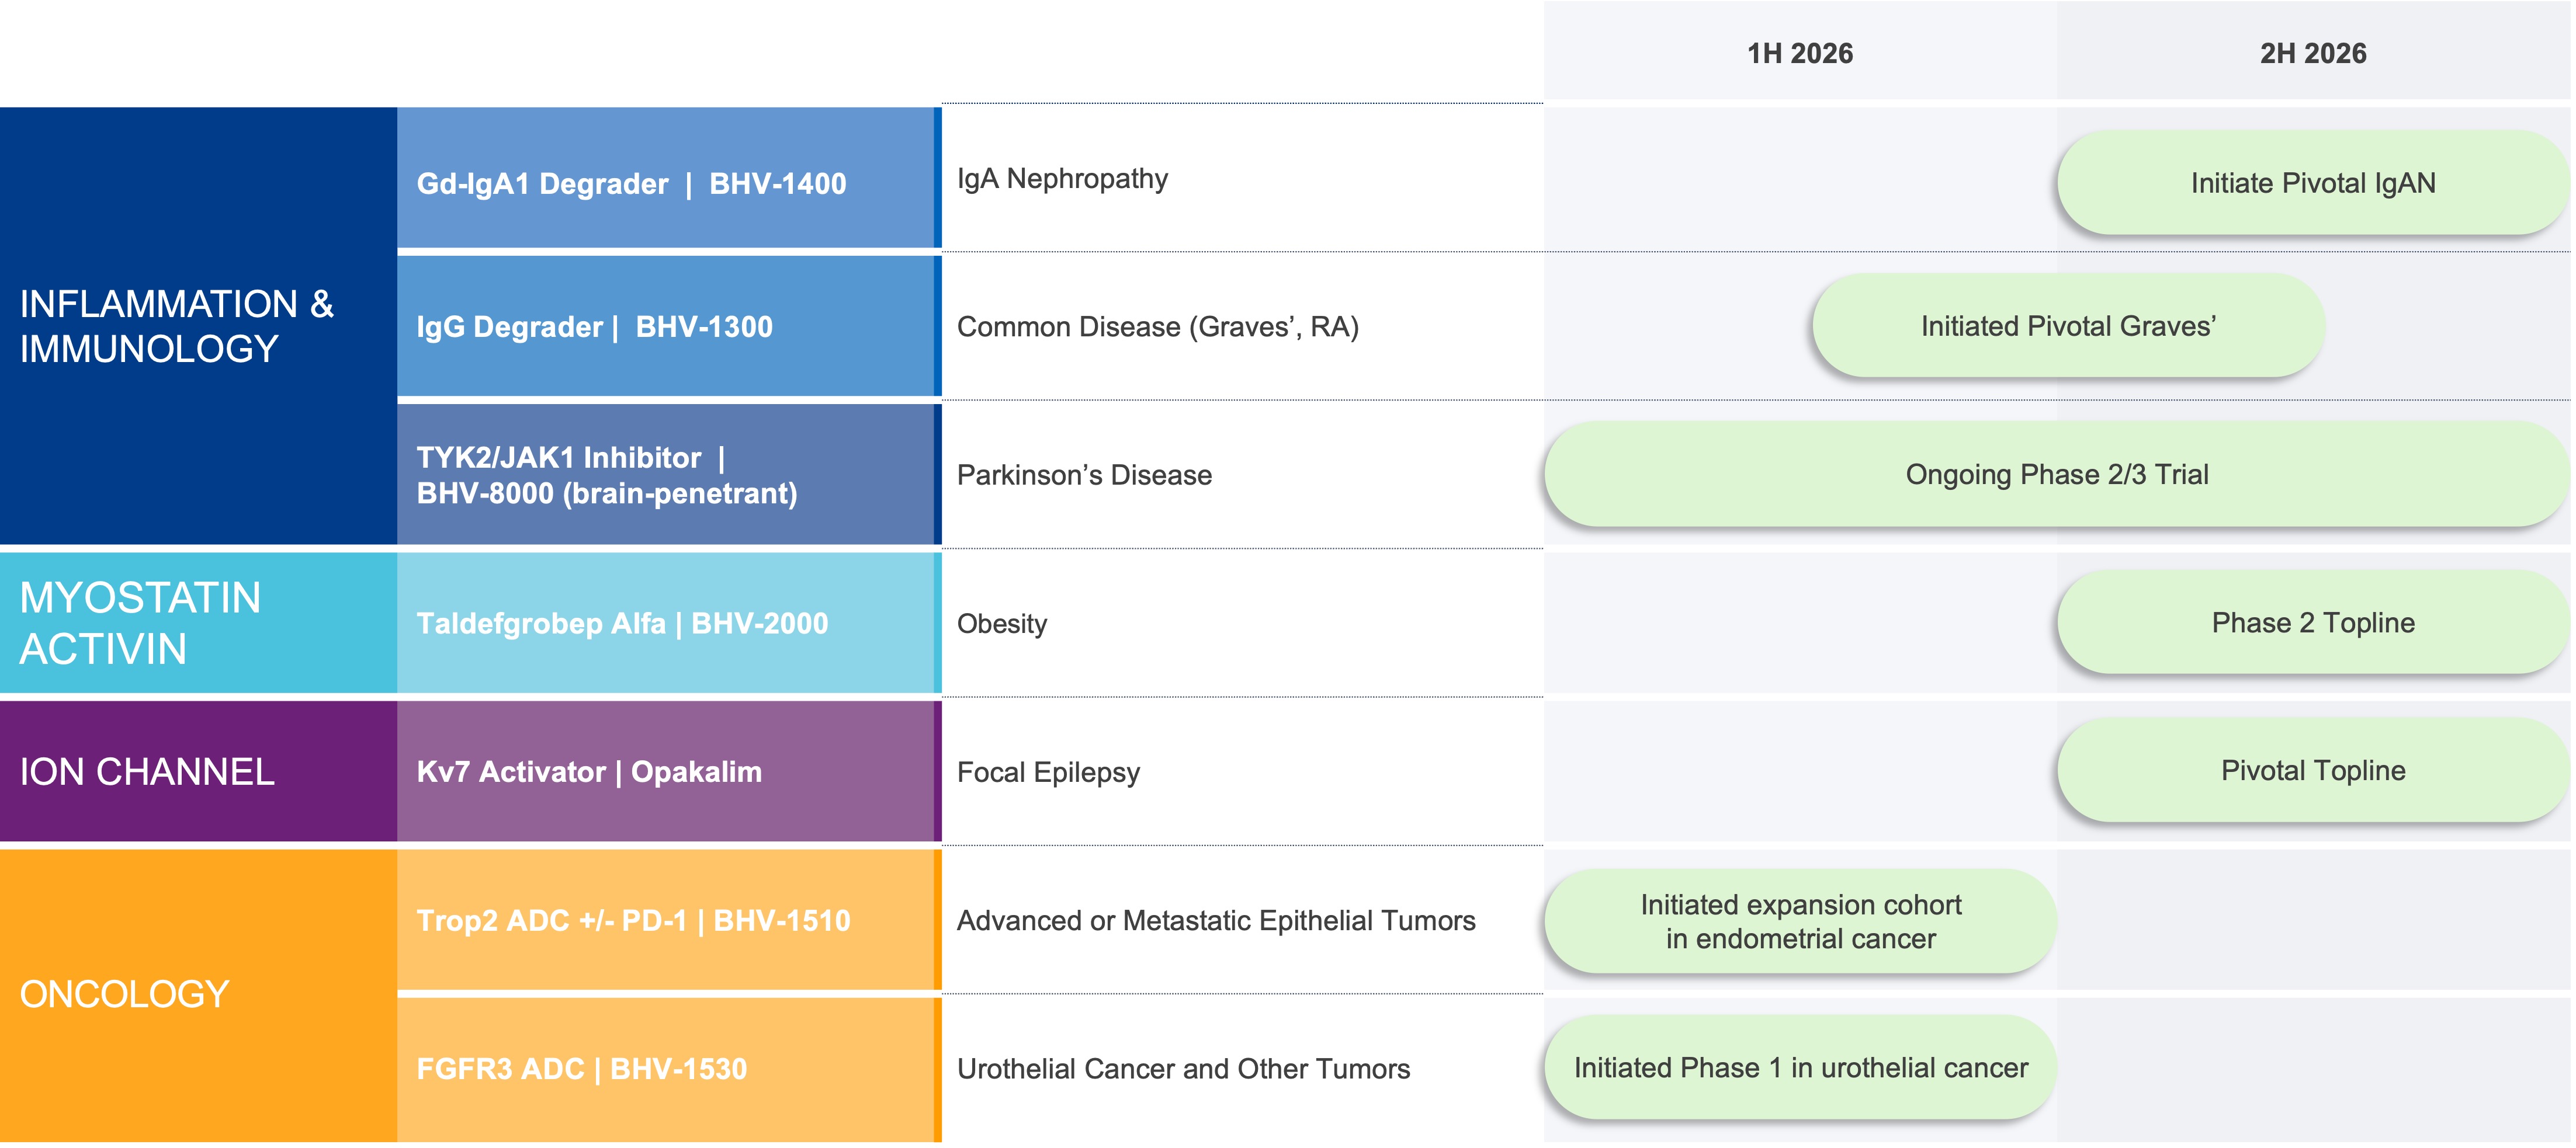Click Initiated Phase 1 in urothelial cancer pill
This screenshot has width=2576, height=1148.
(1800, 1068)
